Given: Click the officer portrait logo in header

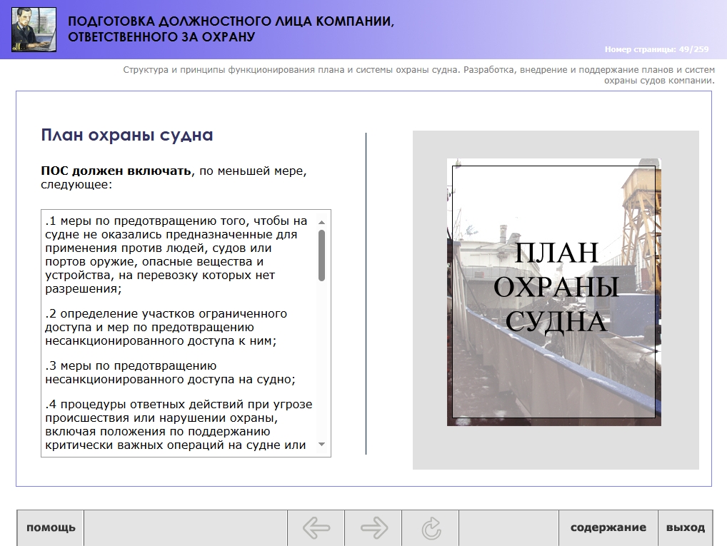Looking at the screenshot, I should click(34, 29).
